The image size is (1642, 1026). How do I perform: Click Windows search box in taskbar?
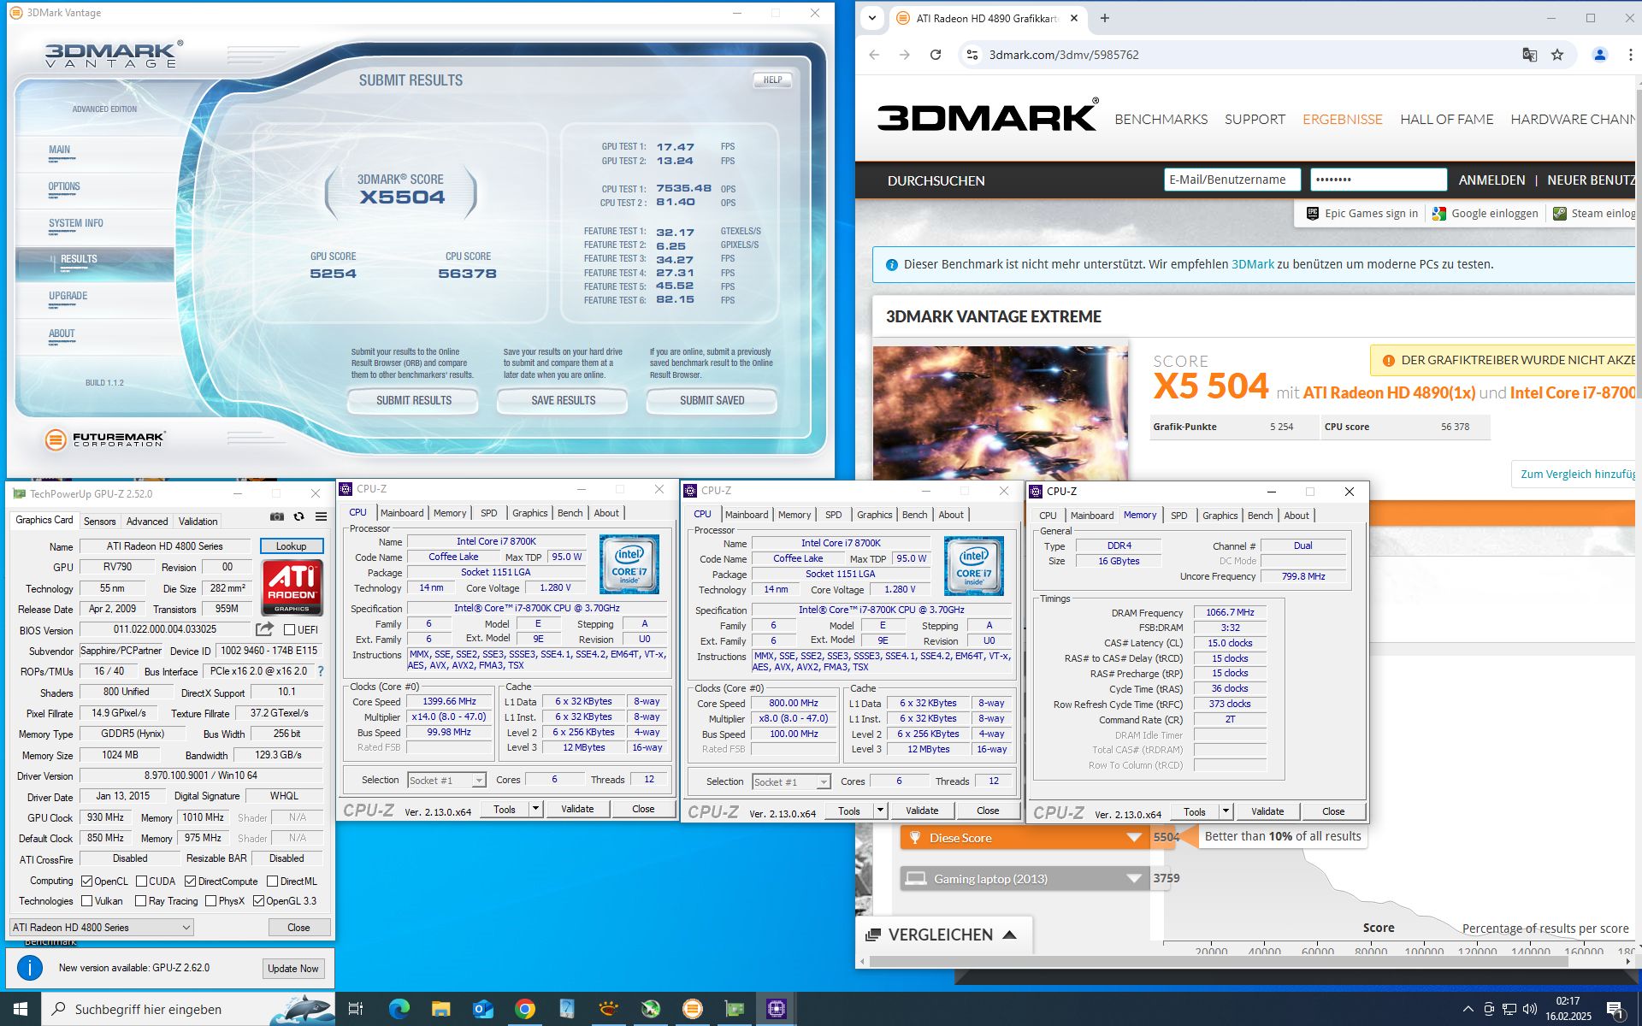point(188,1009)
